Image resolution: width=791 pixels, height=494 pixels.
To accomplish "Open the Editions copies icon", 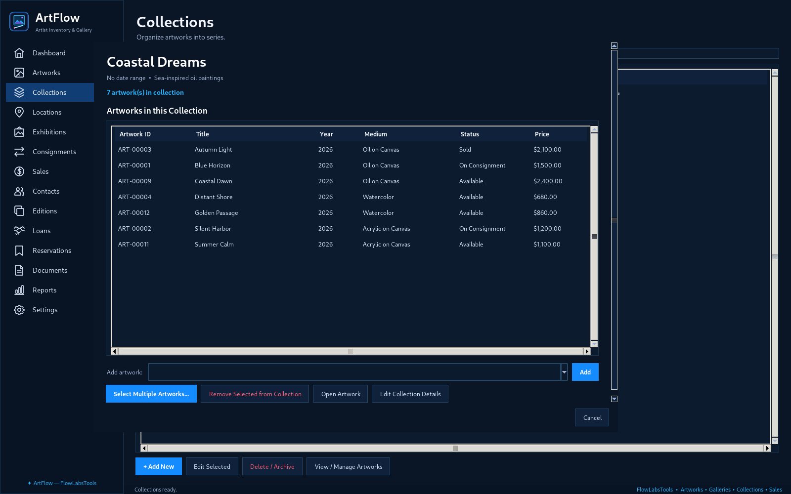I will pyautogui.click(x=19, y=211).
